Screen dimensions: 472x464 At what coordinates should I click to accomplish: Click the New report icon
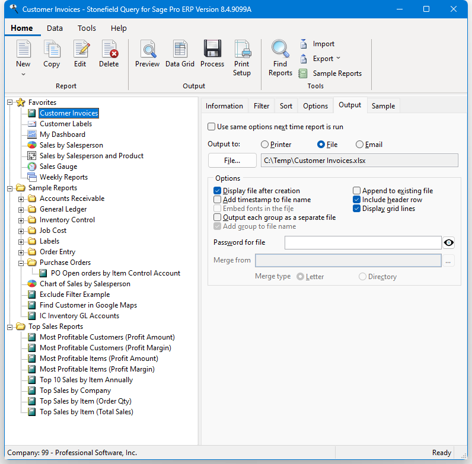(x=24, y=49)
